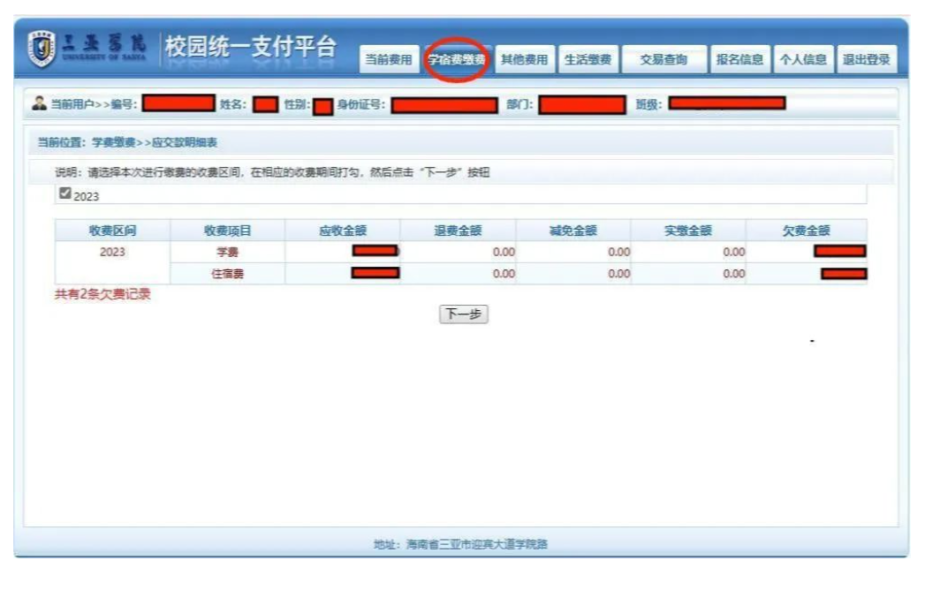Select the 生活缴费 tab
This screenshot has height=598, width=925.
pos(588,60)
